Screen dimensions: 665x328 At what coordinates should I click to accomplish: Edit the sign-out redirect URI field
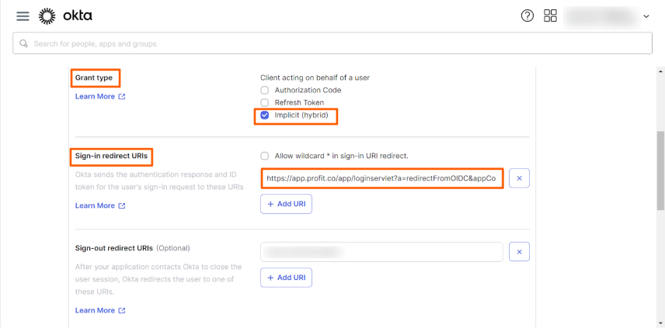(381, 252)
